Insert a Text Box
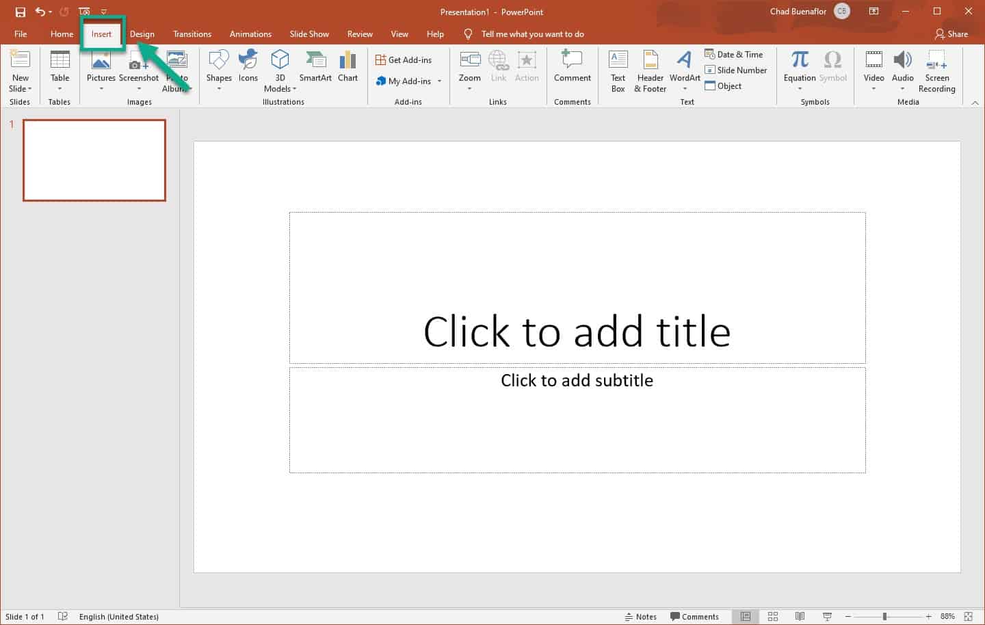The height and width of the screenshot is (625, 985). click(617, 68)
